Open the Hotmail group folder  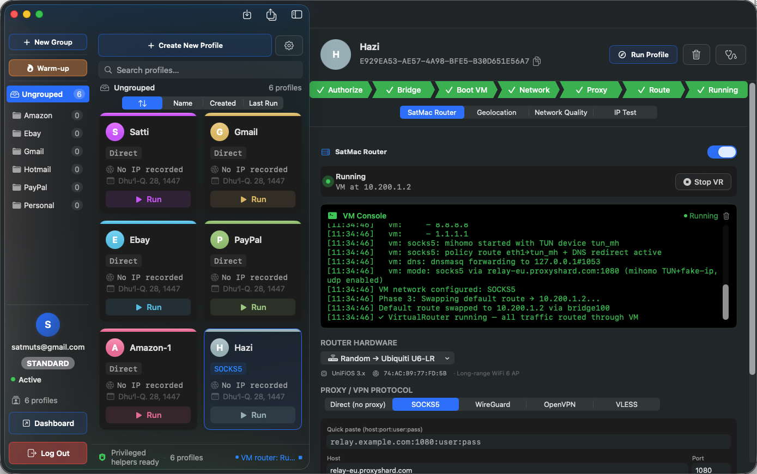click(48, 169)
